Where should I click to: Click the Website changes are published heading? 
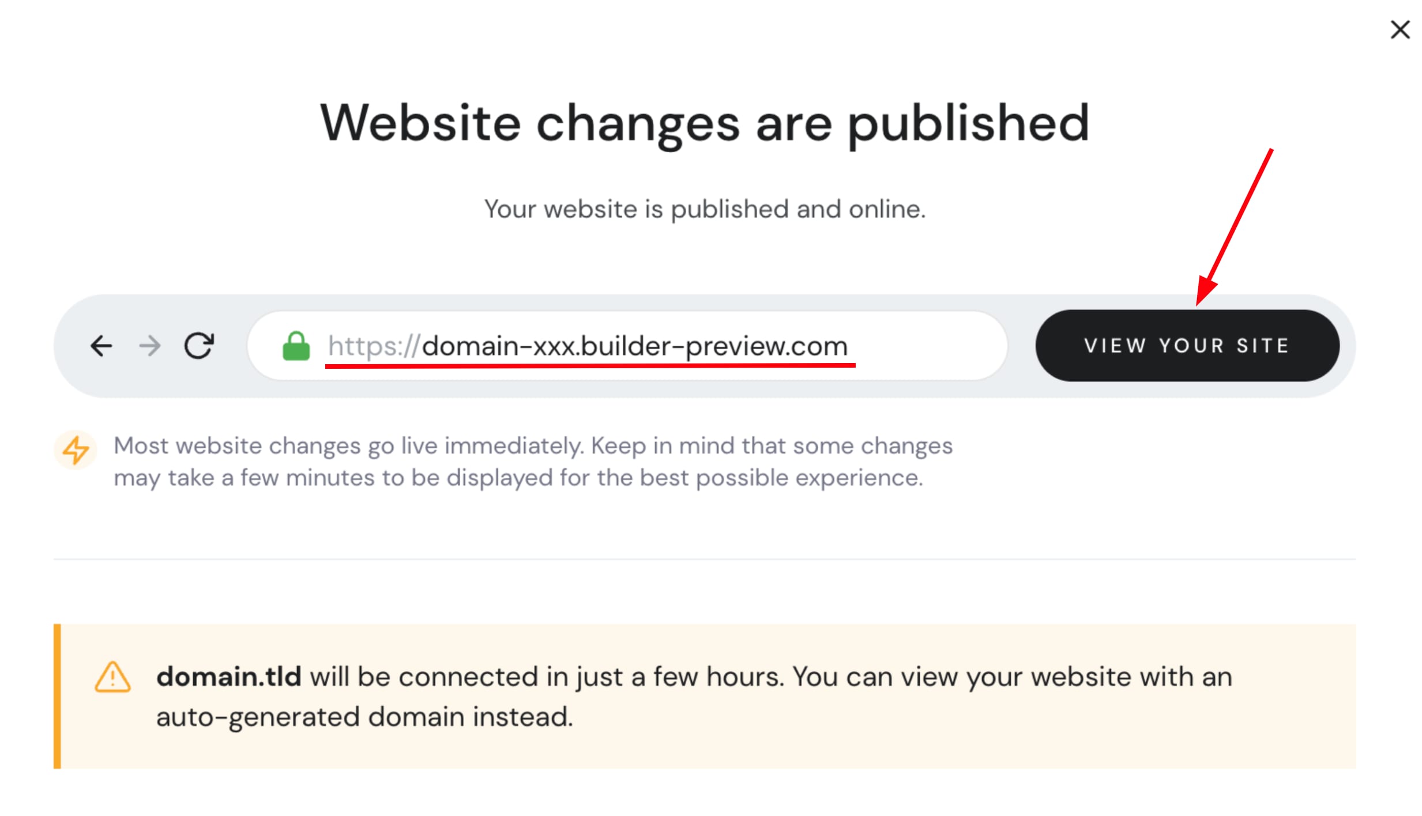(x=705, y=121)
